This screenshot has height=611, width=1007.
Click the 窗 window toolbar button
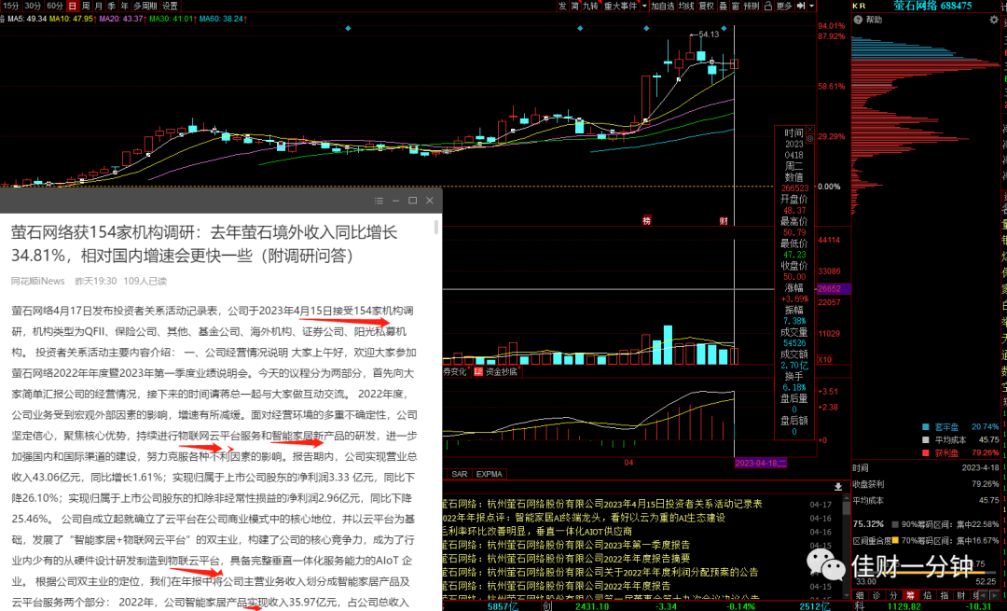pos(736,6)
